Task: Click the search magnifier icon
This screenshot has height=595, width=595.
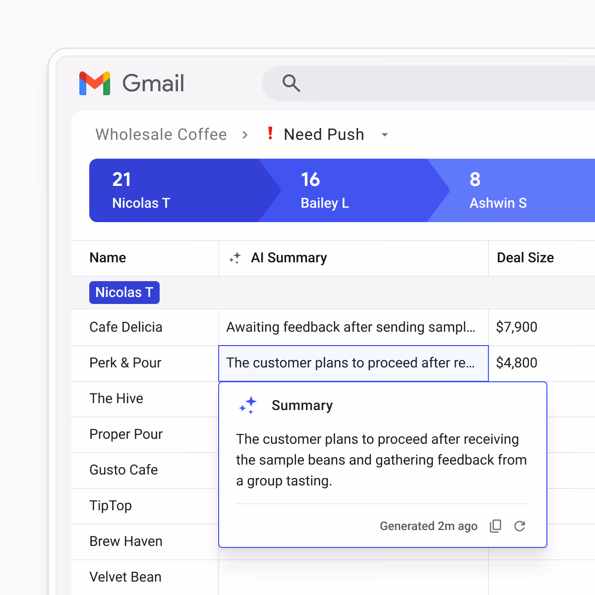Action: (x=292, y=83)
